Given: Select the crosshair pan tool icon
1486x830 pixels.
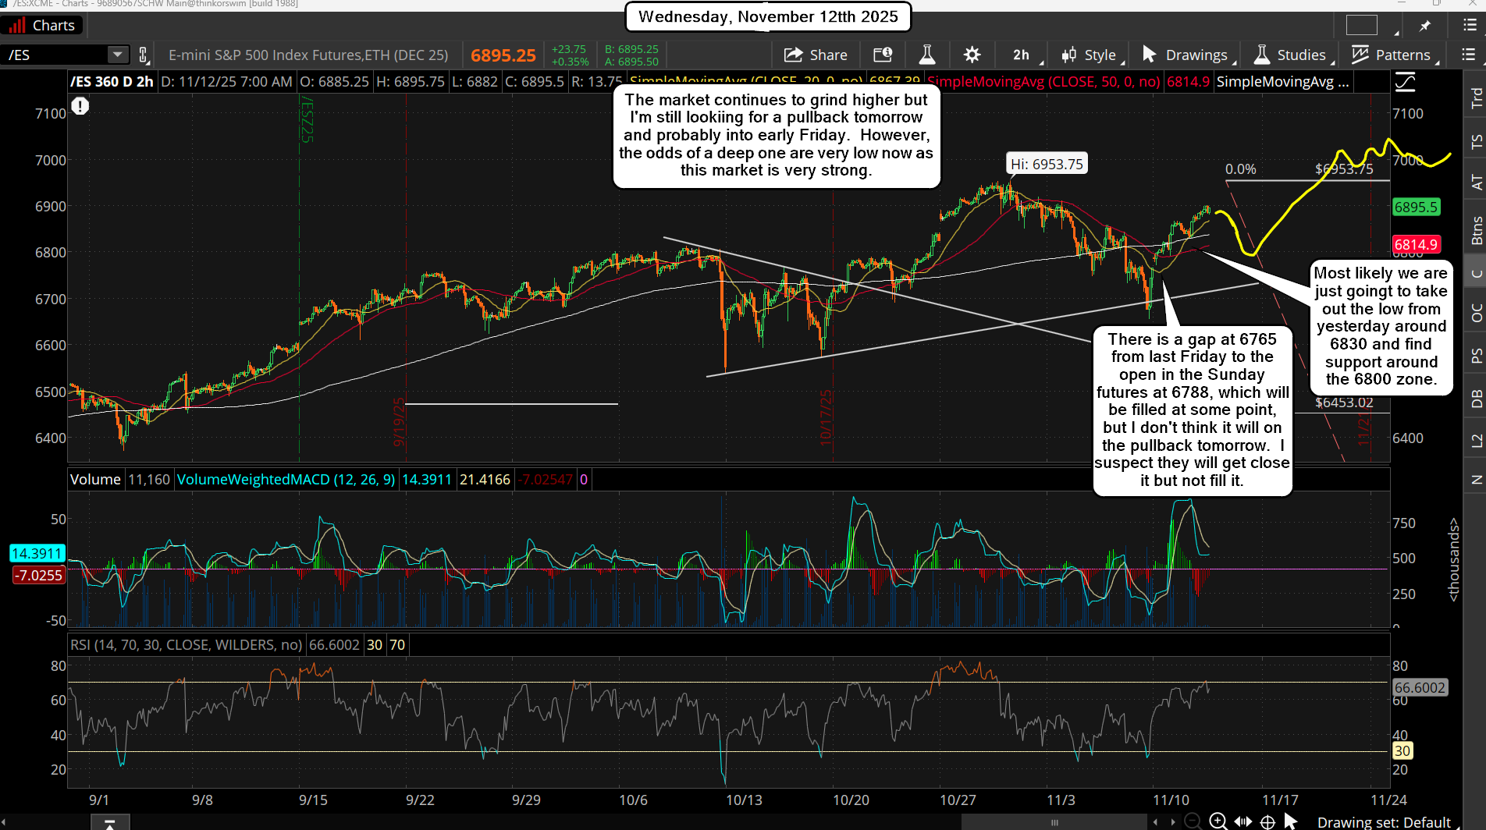Looking at the screenshot, I should (x=1268, y=821).
